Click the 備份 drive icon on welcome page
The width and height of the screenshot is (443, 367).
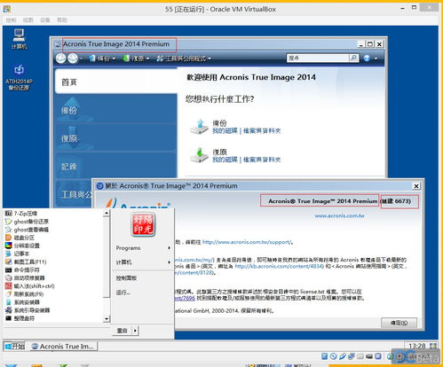[x=199, y=127]
